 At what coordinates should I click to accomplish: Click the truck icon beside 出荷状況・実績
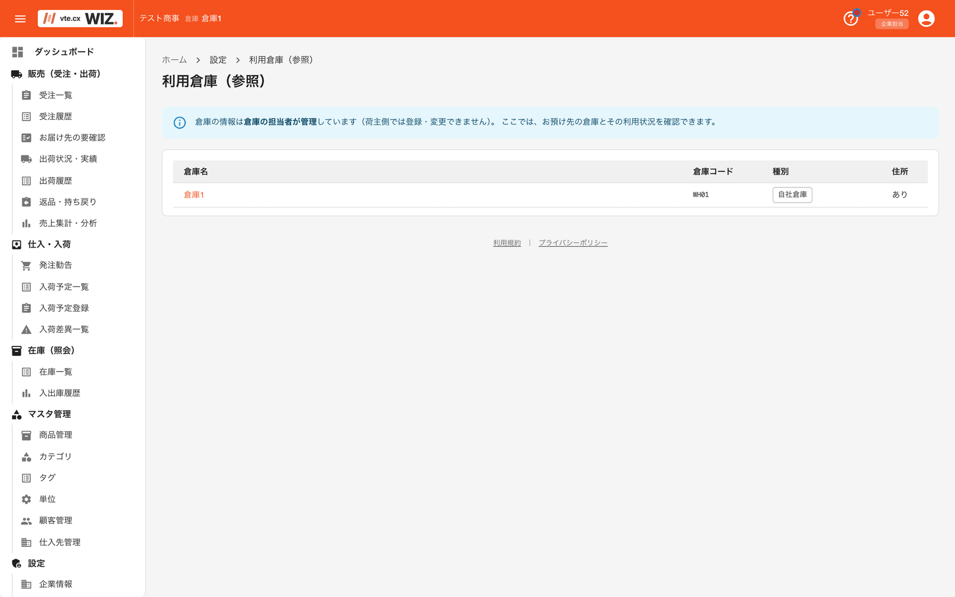point(26,159)
